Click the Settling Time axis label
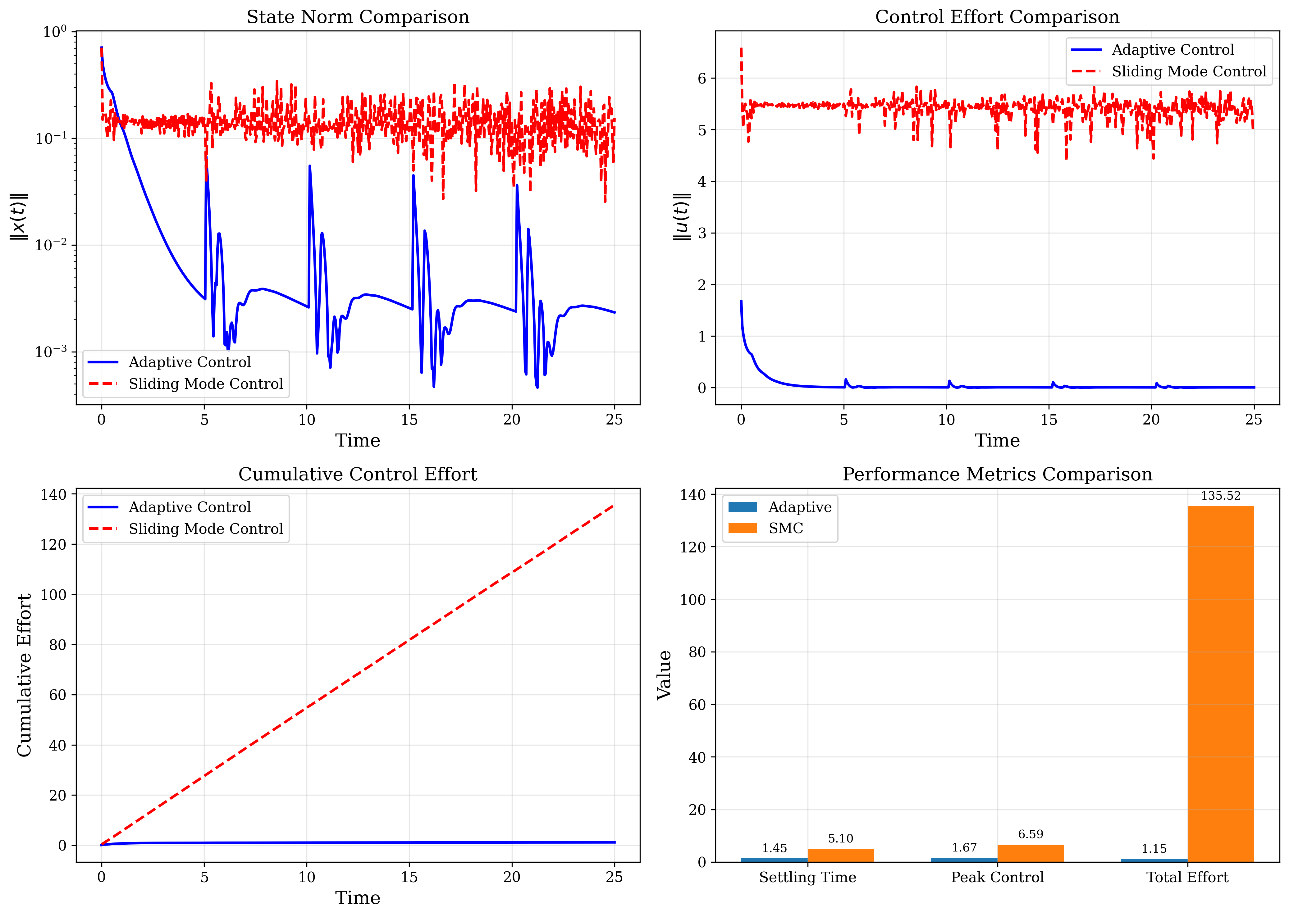 pos(807,878)
